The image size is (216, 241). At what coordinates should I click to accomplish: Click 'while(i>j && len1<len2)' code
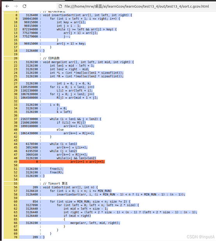click(76, 158)
